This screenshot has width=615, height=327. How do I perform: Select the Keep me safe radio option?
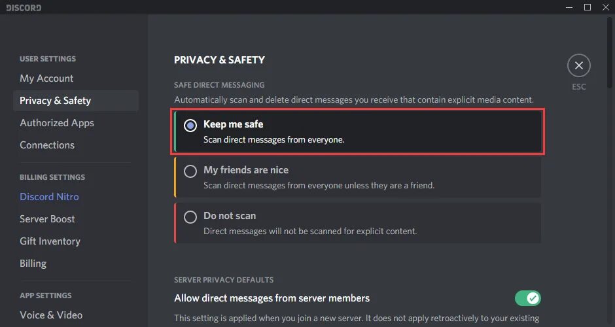point(190,126)
